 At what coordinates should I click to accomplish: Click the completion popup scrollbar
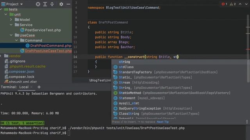[248, 72]
